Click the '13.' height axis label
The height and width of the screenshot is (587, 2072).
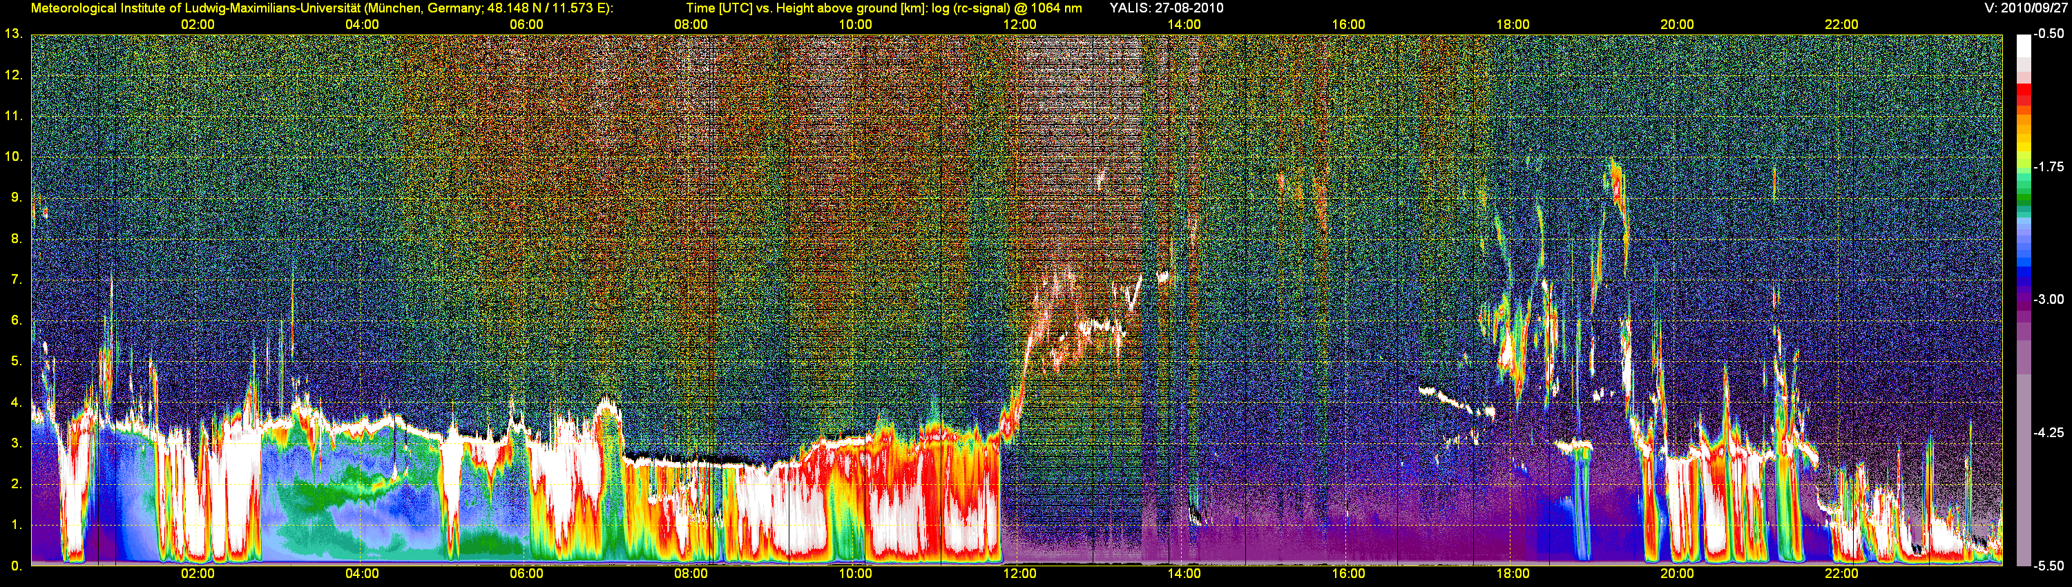point(13,34)
